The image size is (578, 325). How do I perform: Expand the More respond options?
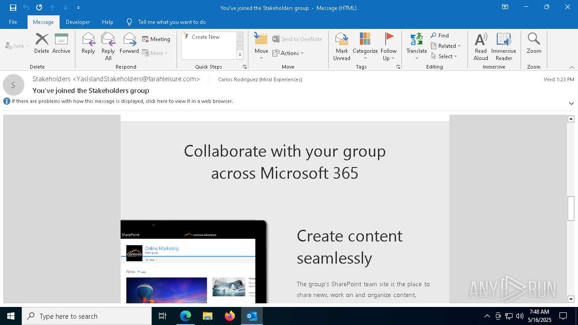click(155, 53)
